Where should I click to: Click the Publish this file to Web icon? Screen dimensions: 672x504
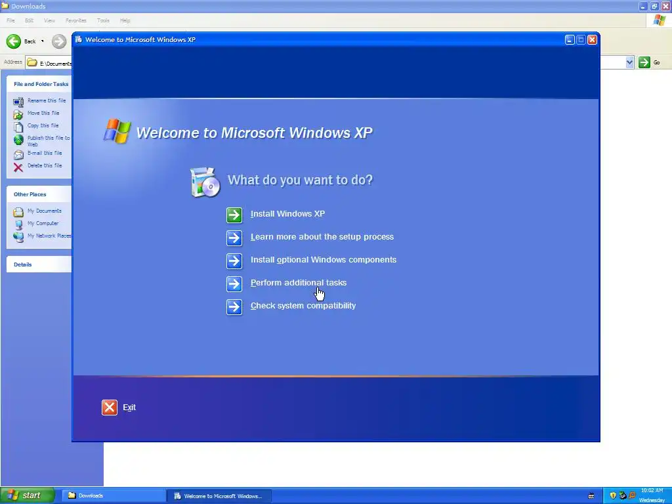[18, 140]
